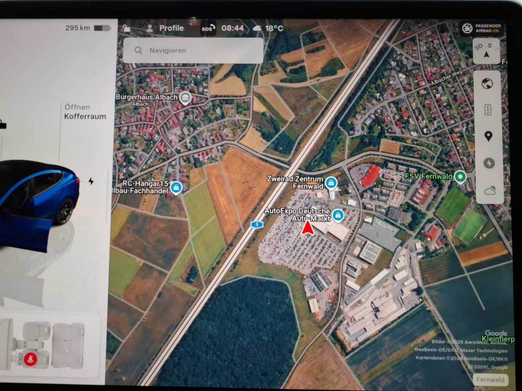The height and width of the screenshot is (391, 522).
Task: Tap the 18°C weather reading
Action: 274,28
